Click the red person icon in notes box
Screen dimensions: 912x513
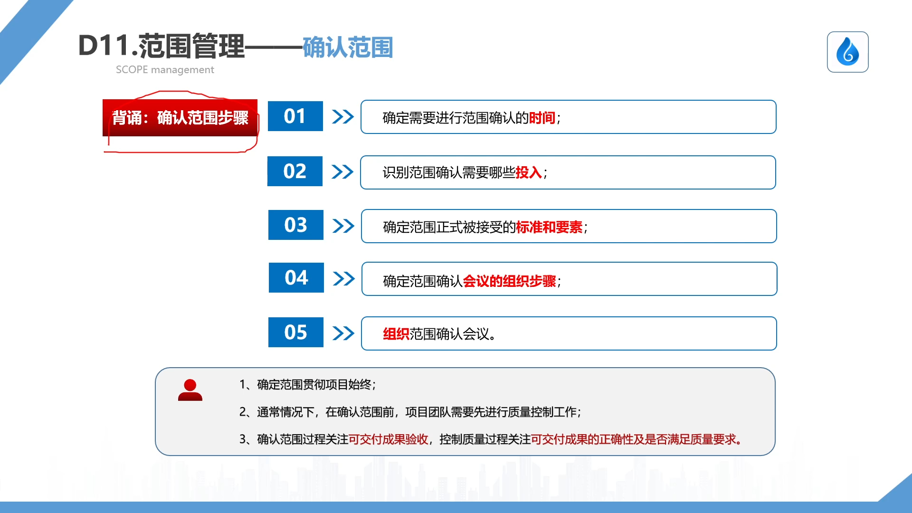click(x=190, y=390)
